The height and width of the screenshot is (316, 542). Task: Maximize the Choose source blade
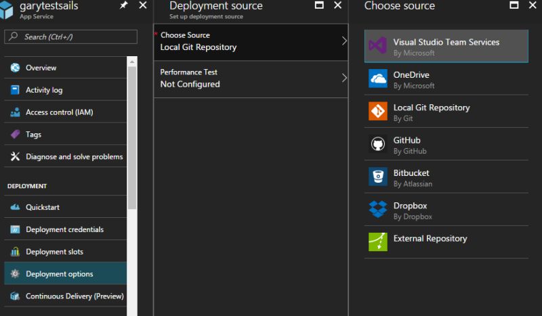514,5
